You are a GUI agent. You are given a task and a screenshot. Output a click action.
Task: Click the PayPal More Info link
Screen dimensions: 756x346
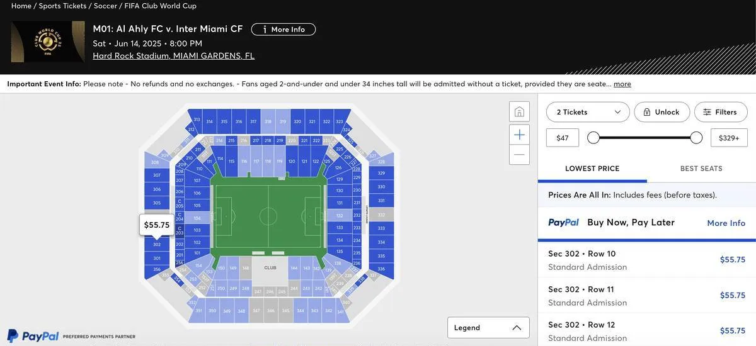726,223
